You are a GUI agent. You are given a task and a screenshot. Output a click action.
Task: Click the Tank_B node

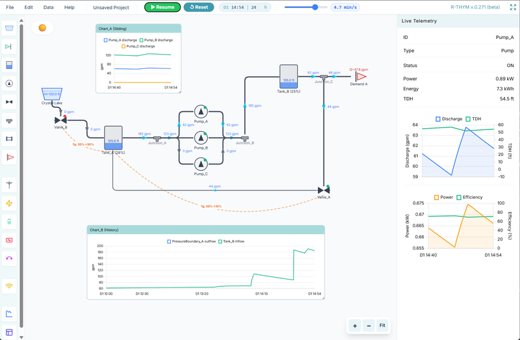289,77
